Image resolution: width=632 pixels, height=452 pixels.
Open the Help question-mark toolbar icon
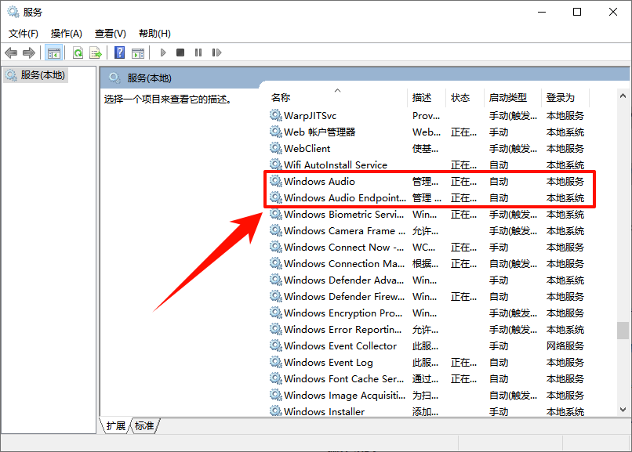[x=119, y=52]
